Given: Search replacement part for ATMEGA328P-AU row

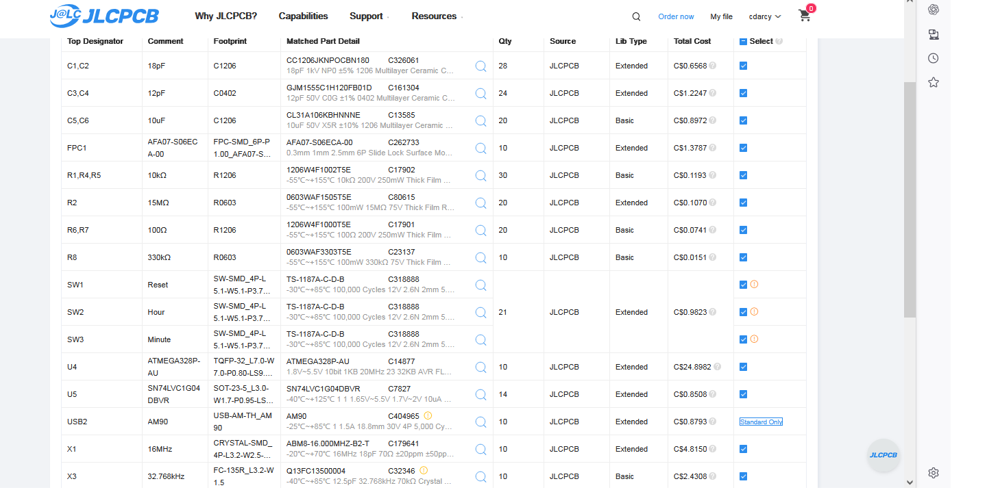Looking at the screenshot, I should click(480, 367).
